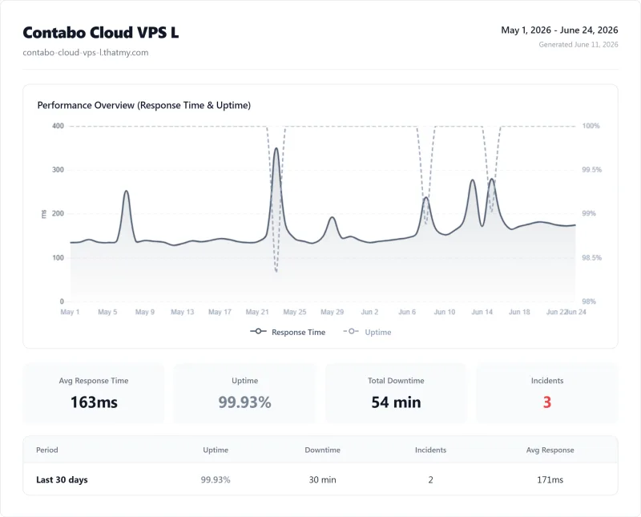Click the Downtime column header

pyautogui.click(x=322, y=450)
